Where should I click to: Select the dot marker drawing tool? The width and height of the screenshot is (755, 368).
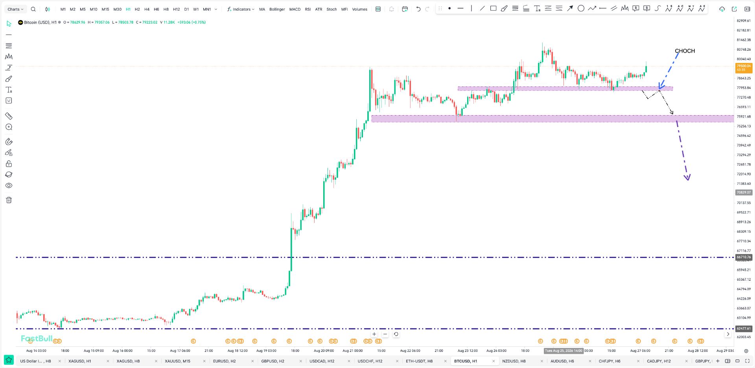(449, 8)
